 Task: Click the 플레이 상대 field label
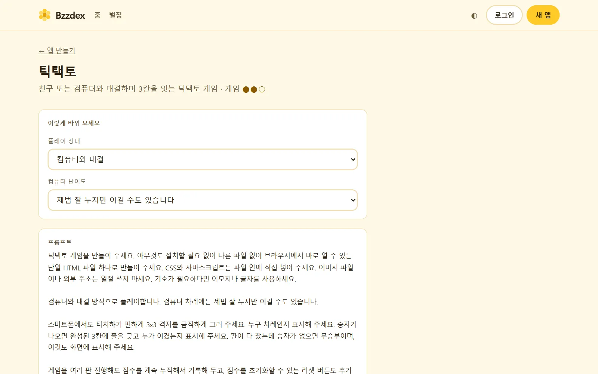[x=64, y=141]
